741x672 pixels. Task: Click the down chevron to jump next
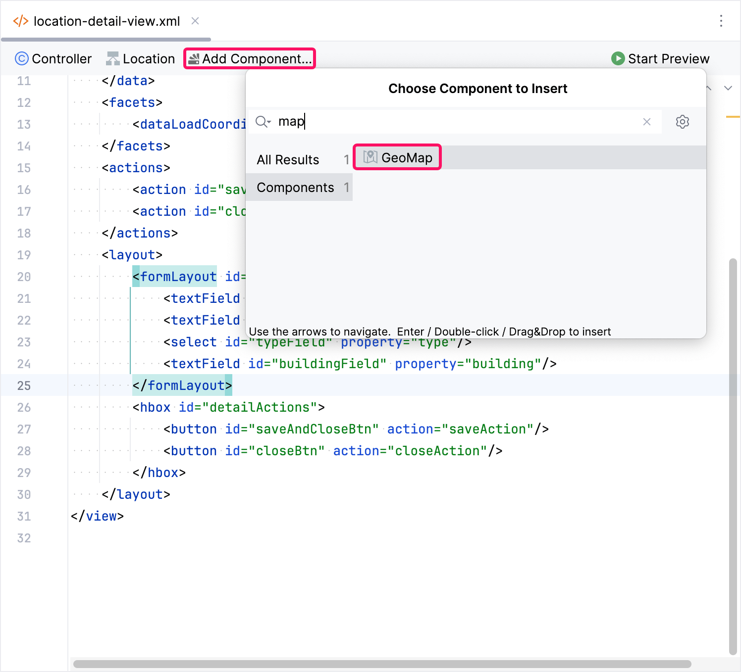(728, 88)
